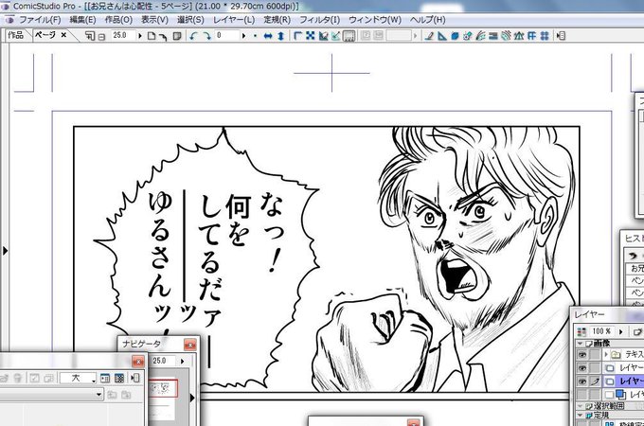644x426 pixels.
Task: Open the layer opacity arrow beside 100 %
Action: click(x=620, y=331)
